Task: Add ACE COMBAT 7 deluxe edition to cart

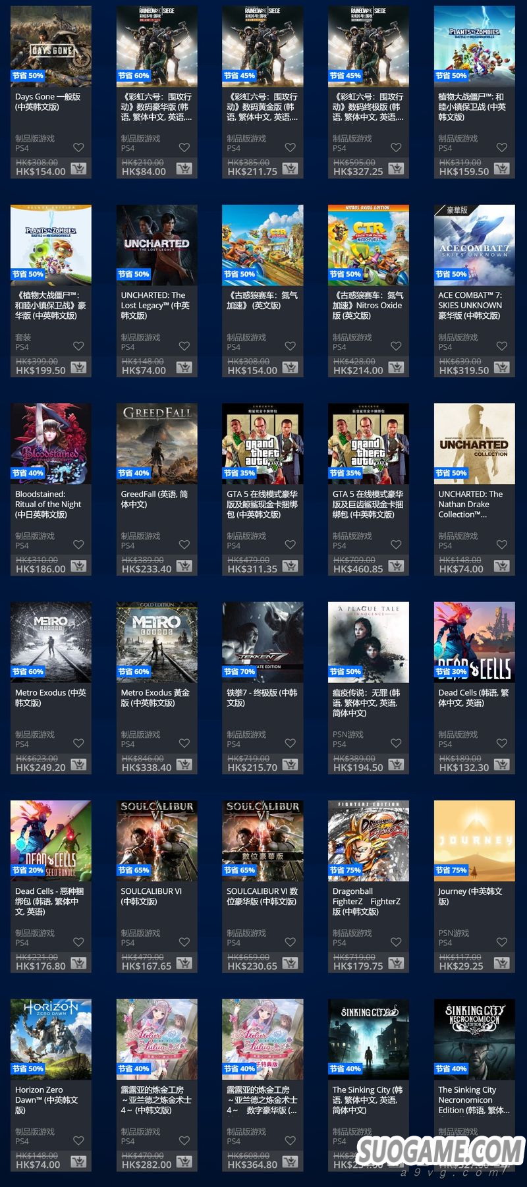Action: (502, 368)
